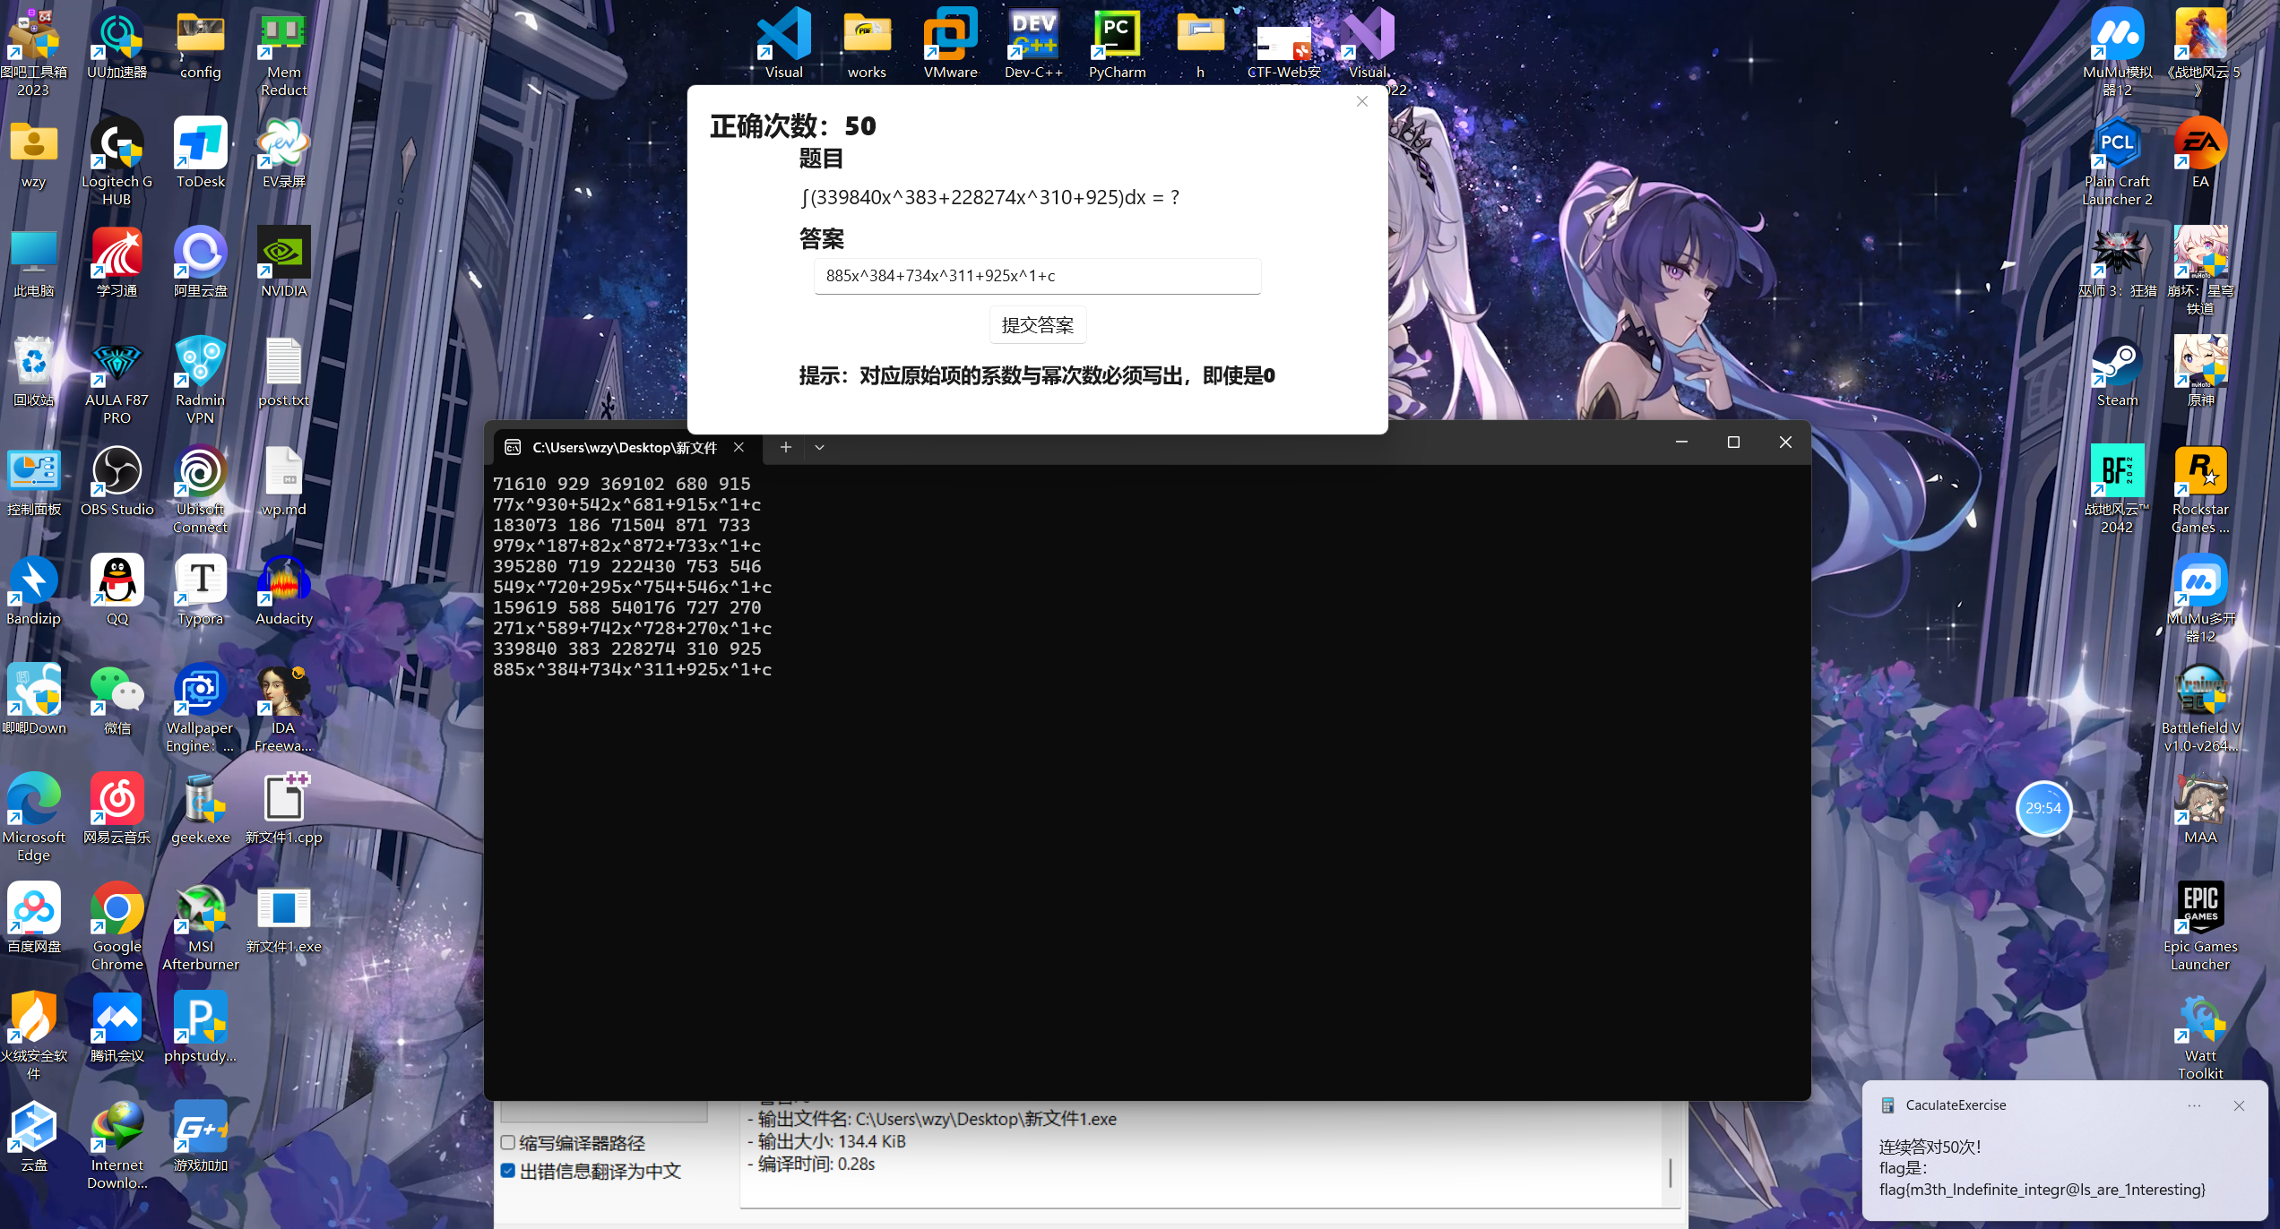Open the CaculateExercise notification options menu

(x=2194, y=1105)
